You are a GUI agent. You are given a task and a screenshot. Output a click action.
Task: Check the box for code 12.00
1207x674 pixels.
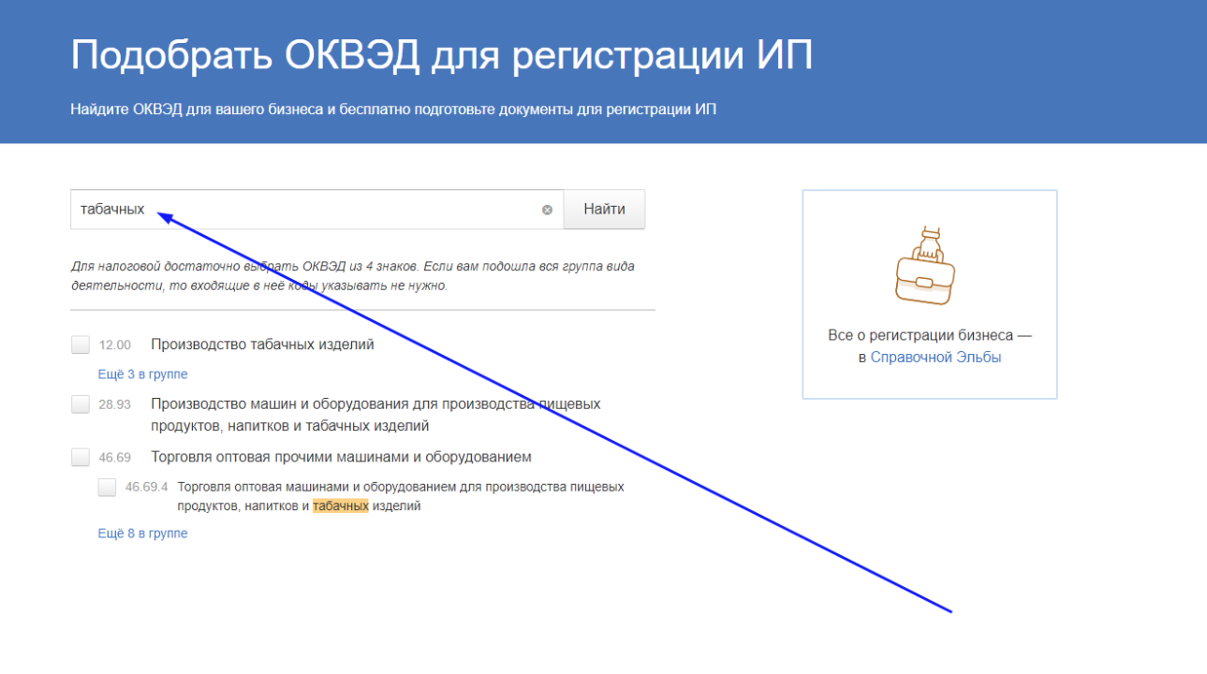coord(81,344)
